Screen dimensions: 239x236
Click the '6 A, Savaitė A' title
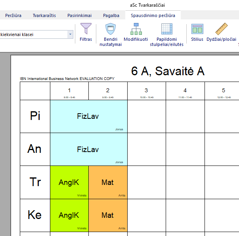[x=168, y=71]
